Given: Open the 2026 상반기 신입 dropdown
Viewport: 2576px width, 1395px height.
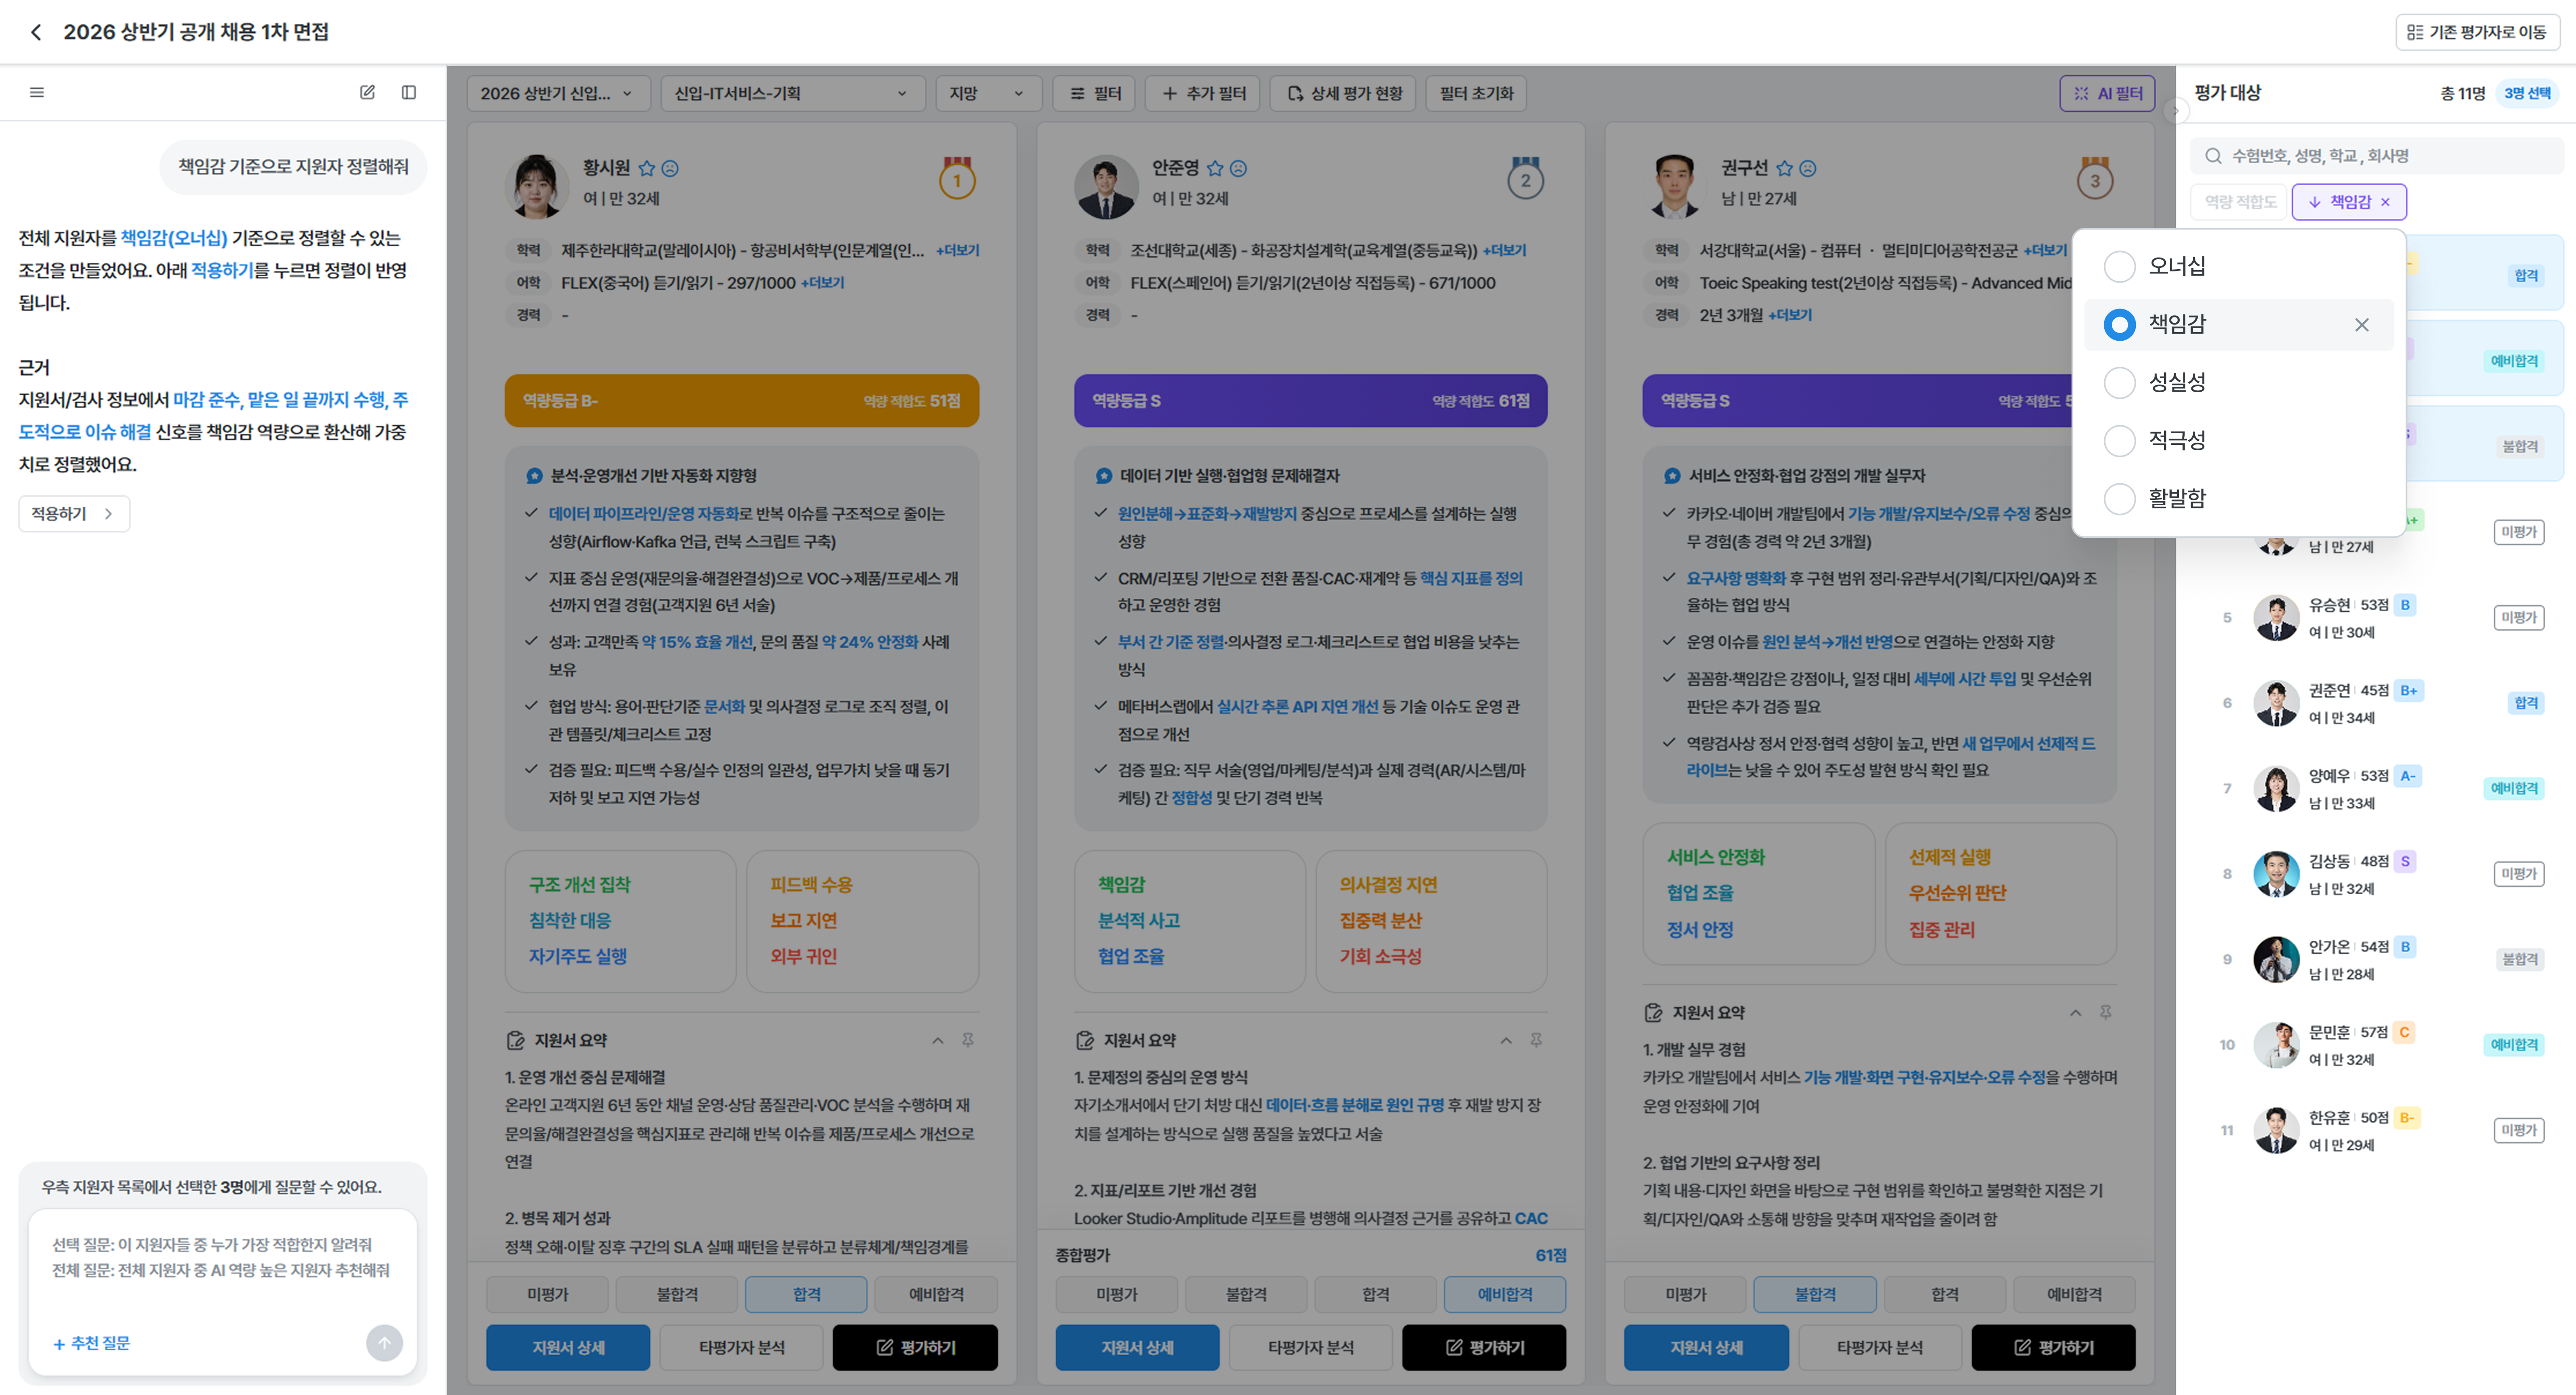Looking at the screenshot, I should coord(558,93).
